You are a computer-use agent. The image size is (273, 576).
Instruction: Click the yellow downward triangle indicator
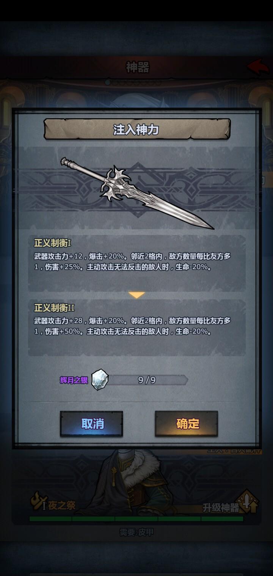(x=136, y=295)
